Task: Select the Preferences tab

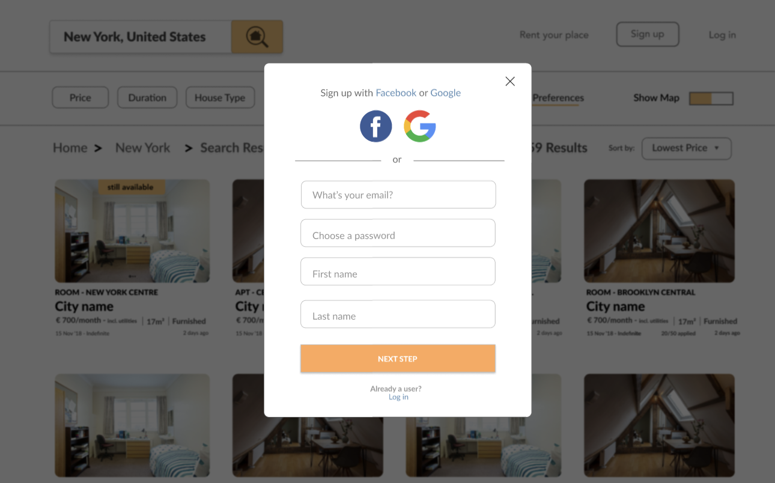Action: (558, 98)
